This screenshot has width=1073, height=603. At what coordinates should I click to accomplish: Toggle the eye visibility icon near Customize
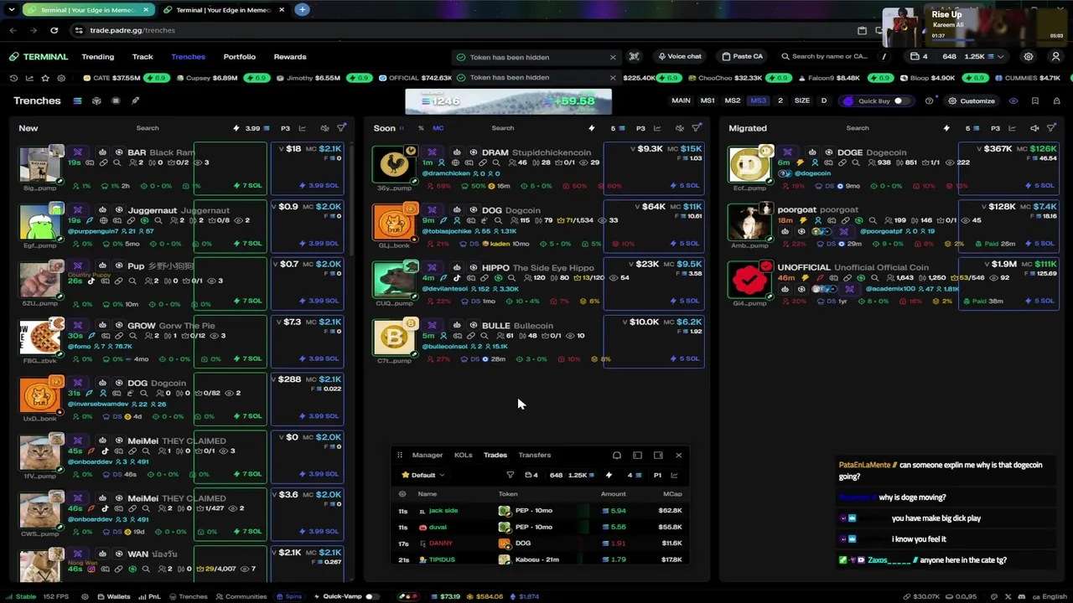[1013, 101]
